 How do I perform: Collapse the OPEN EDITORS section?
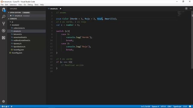coord(15,13)
